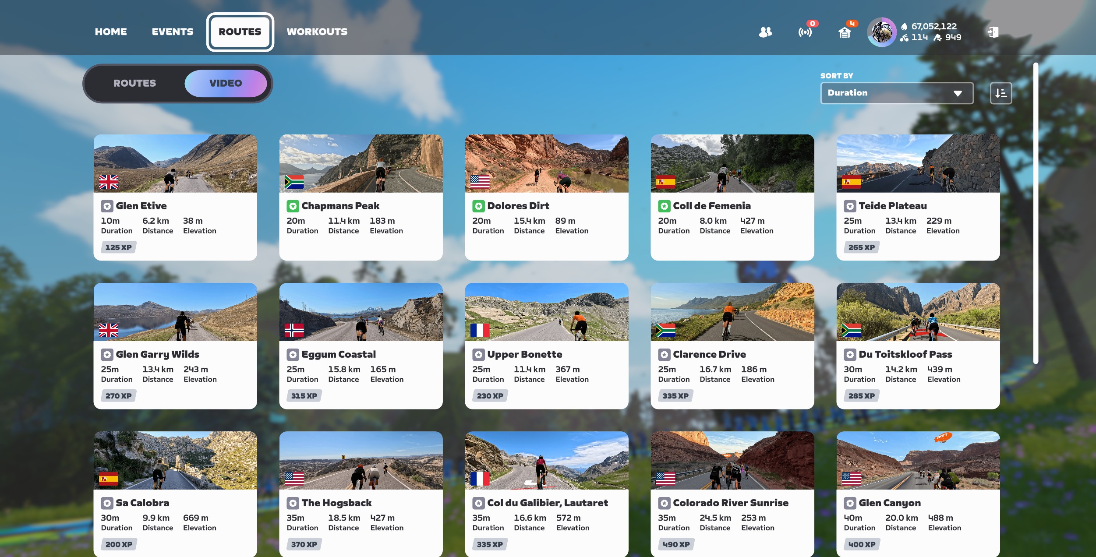This screenshot has height=557, width=1096.
Task: Select the ROUTES navigation tab
Action: click(240, 32)
